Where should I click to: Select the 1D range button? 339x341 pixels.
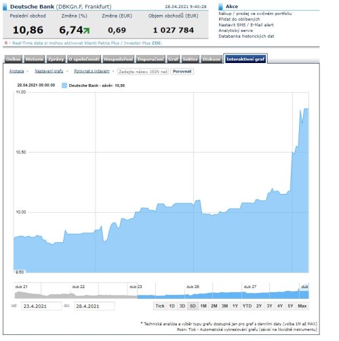point(172,306)
